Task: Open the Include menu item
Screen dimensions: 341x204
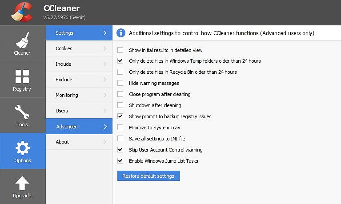Action: (79, 64)
